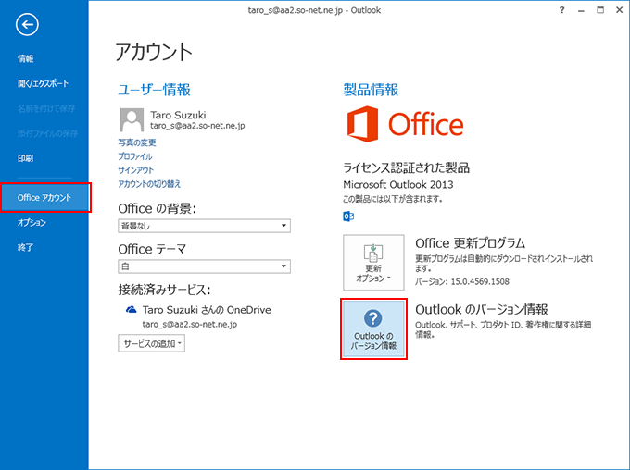
Task: Click the back arrow circle icon
Action: [28, 26]
